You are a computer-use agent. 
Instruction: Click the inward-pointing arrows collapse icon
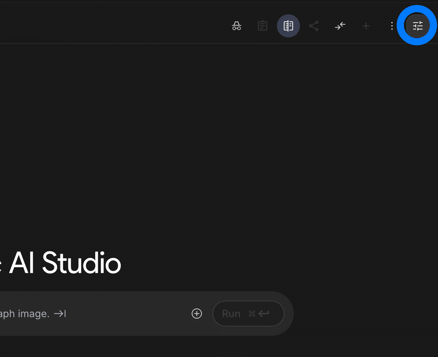pyautogui.click(x=340, y=26)
